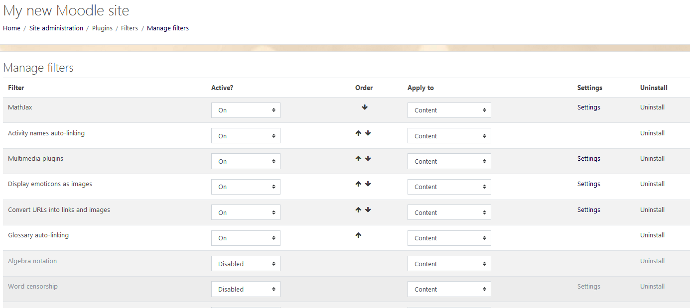Click Convert URLs into links and images text
690x308 pixels.
pyautogui.click(x=59, y=209)
